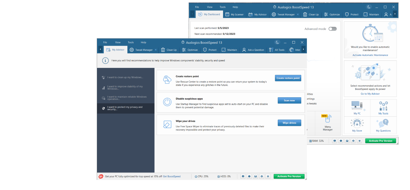410x190 pixels.
Task: Open the File menu in the back Dashboard window
Action: point(197,7)
